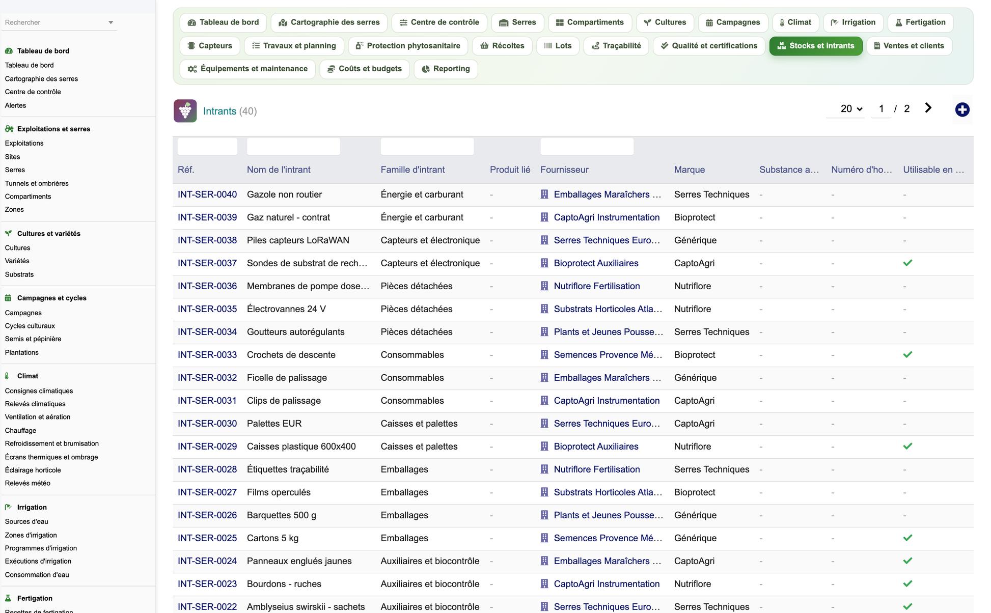The image size is (991, 613).
Task: Open the Tableau de bord tab
Action: coord(223,22)
